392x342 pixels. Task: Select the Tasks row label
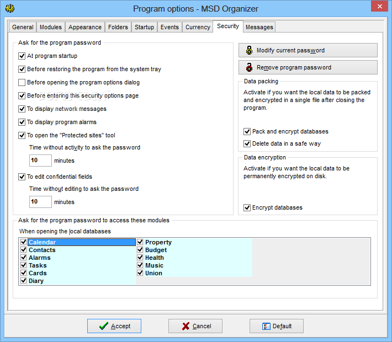click(x=38, y=265)
